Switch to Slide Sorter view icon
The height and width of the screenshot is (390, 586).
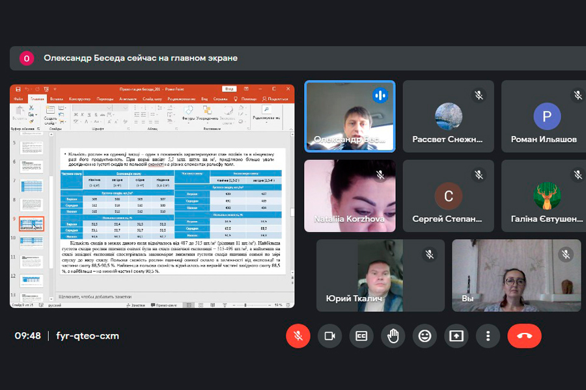pyautogui.click(x=201, y=305)
